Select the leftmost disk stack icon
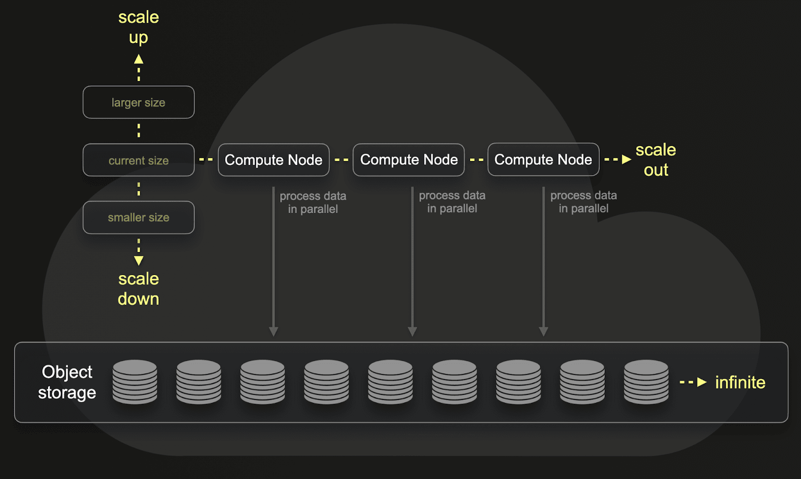This screenshot has height=479, width=801. pyautogui.click(x=135, y=382)
